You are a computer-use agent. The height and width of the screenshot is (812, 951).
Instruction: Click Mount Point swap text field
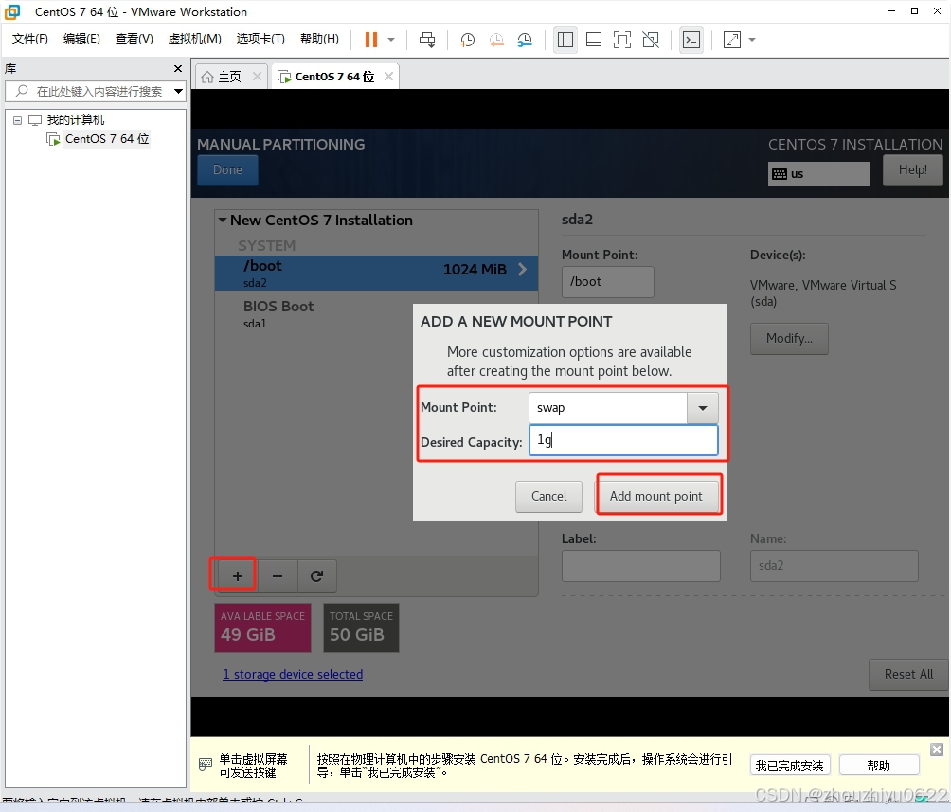click(608, 408)
